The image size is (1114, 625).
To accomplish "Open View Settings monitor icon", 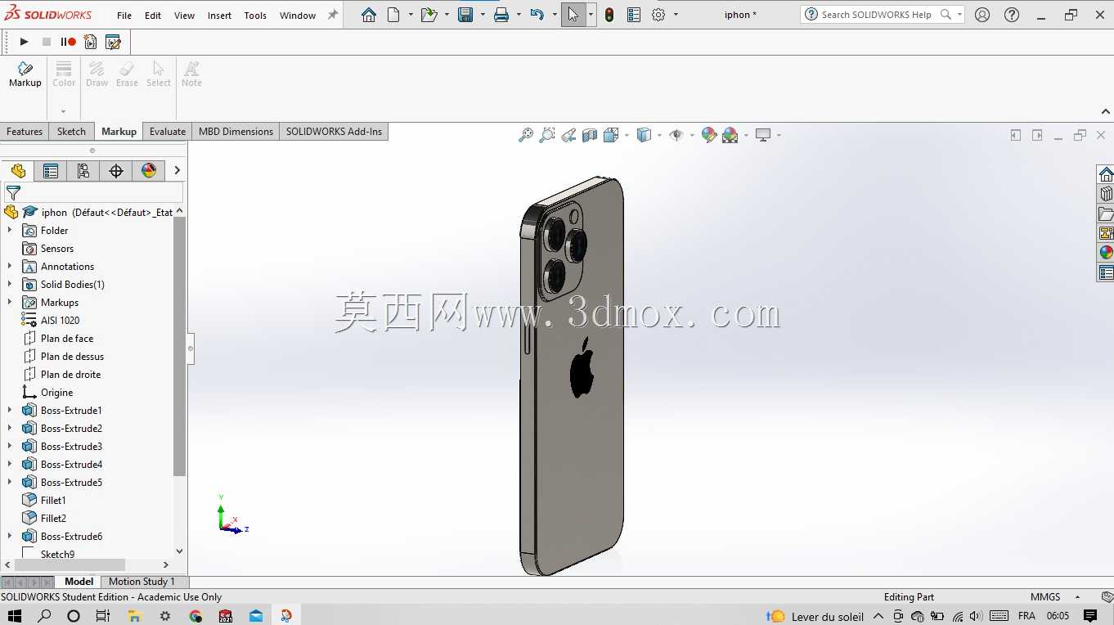I will pyautogui.click(x=763, y=135).
